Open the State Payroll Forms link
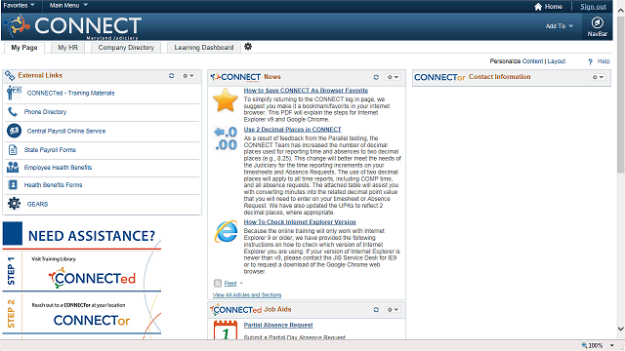The height and width of the screenshot is (351, 625). point(50,149)
